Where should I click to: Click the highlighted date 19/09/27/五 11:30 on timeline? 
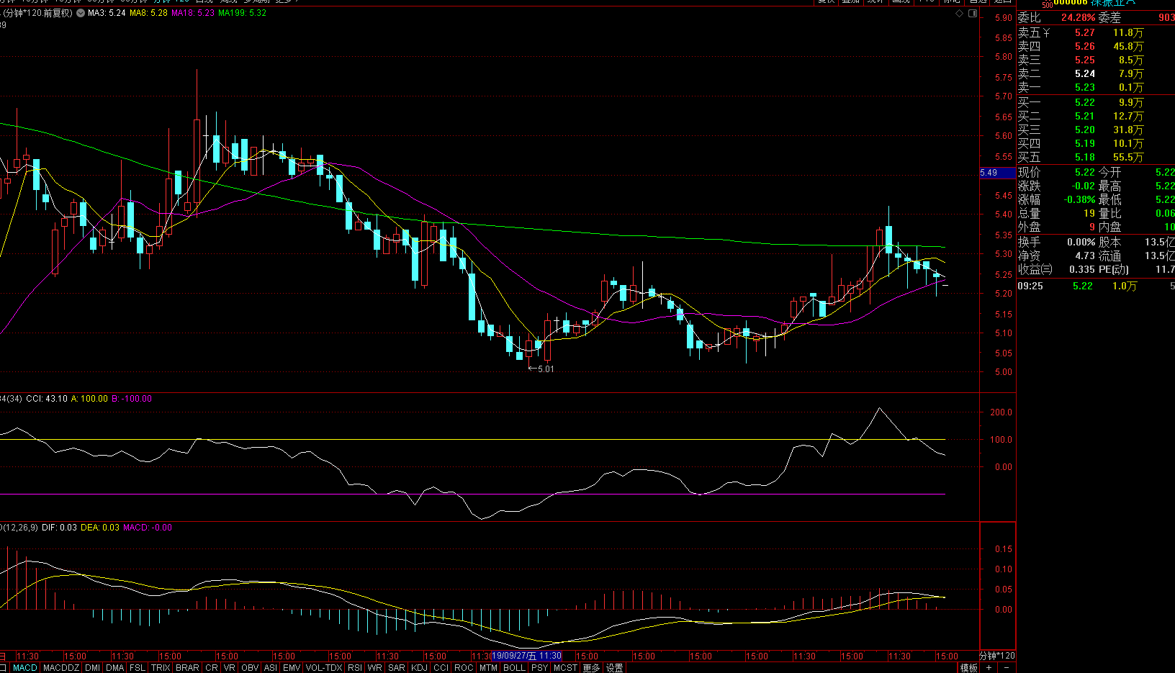526,656
